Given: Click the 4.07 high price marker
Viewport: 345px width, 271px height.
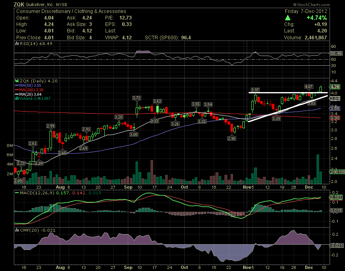Looking at the screenshot, I should 309,87.
